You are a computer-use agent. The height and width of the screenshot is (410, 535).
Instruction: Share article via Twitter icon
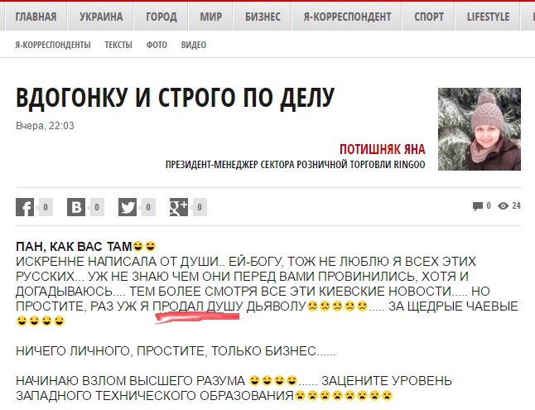[128, 207]
